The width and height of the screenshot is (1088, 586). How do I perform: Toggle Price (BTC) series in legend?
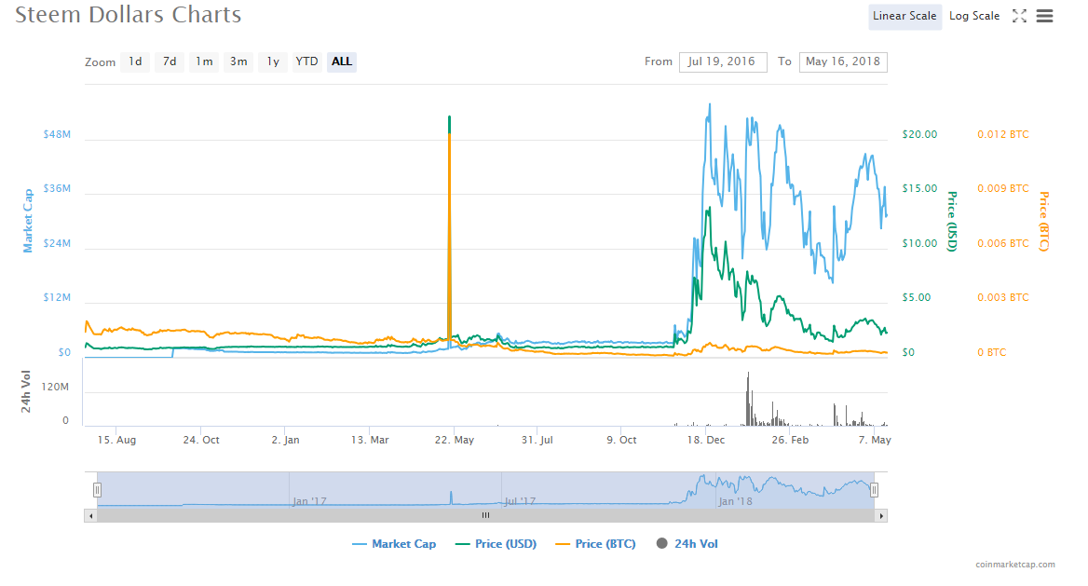point(596,544)
